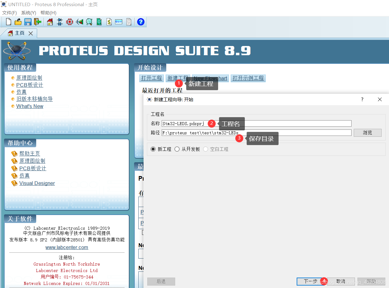
Task: Click the ? help button in wizard title bar
Action: (362, 99)
